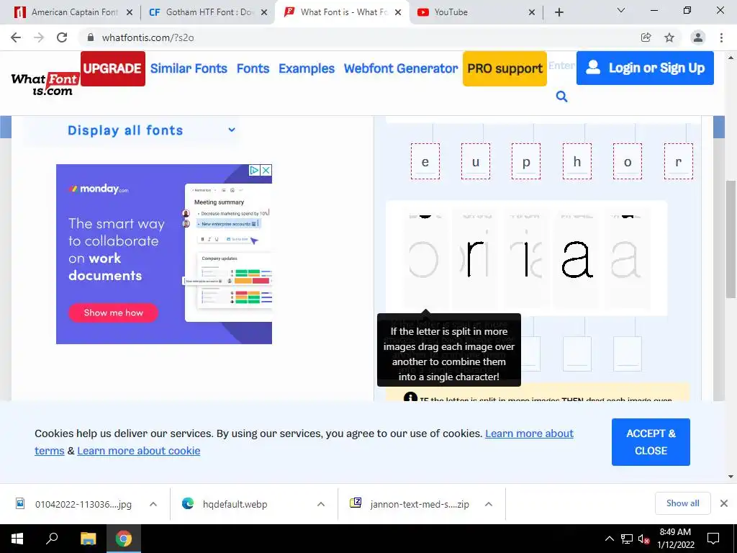Click the Chrome taskbar icon
Screen dimensions: 737x553
click(124, 539)
